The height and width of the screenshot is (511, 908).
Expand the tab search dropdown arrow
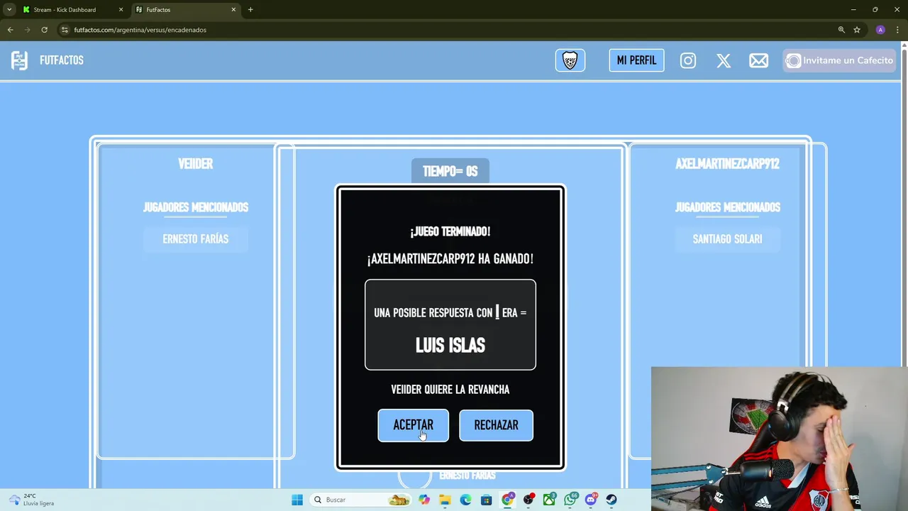tap(9, 10)
